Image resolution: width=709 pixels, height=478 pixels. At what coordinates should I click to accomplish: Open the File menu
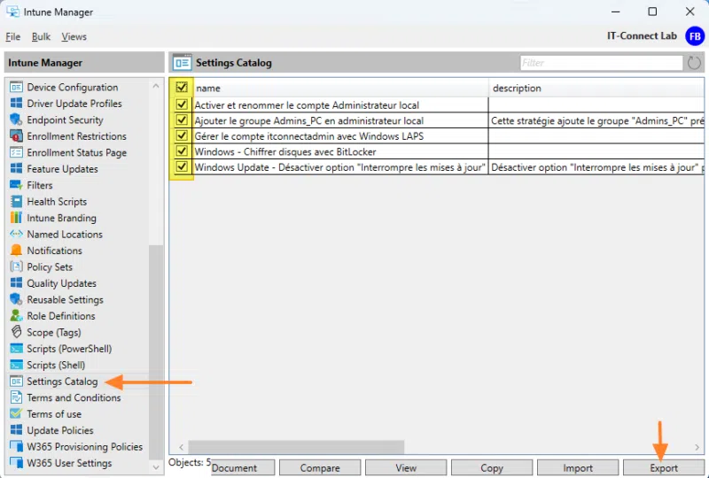[12, 37]
